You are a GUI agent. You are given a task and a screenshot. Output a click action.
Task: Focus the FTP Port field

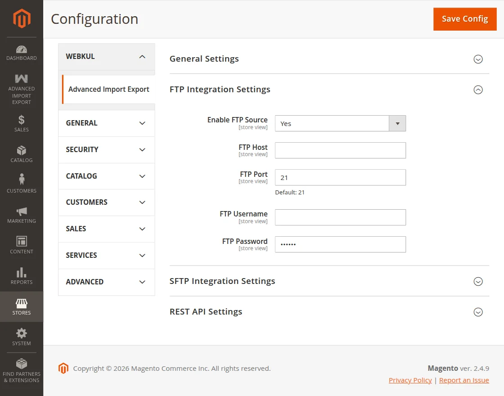tap(340, 177)
